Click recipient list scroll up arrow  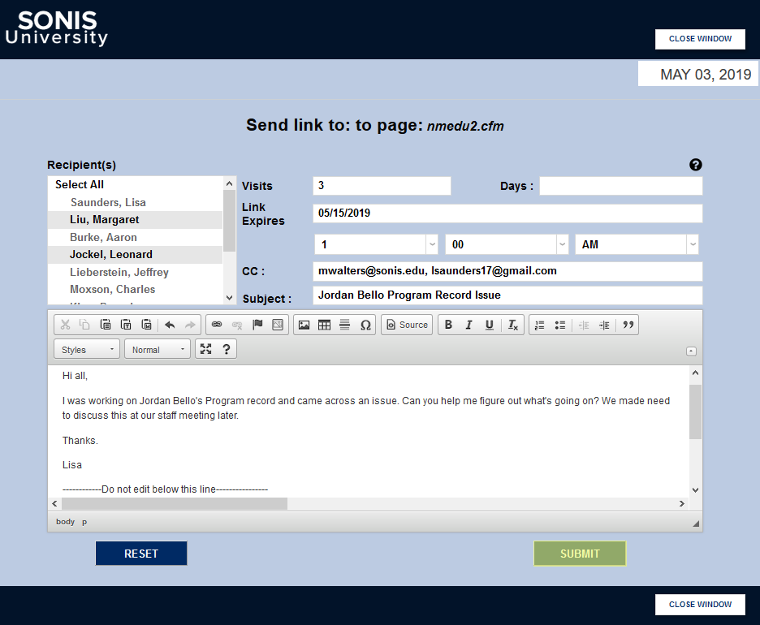(229, 183)
